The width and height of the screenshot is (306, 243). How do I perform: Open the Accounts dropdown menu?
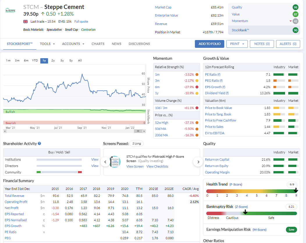[73, 44]
